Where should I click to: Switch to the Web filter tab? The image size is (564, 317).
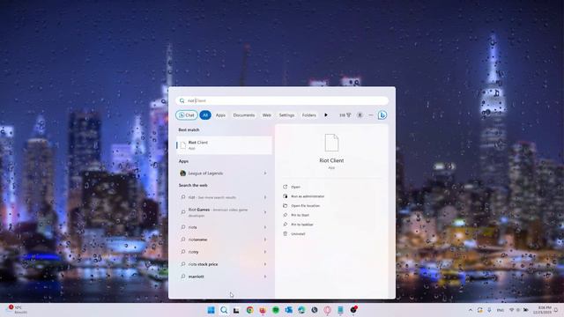point(266,115)
